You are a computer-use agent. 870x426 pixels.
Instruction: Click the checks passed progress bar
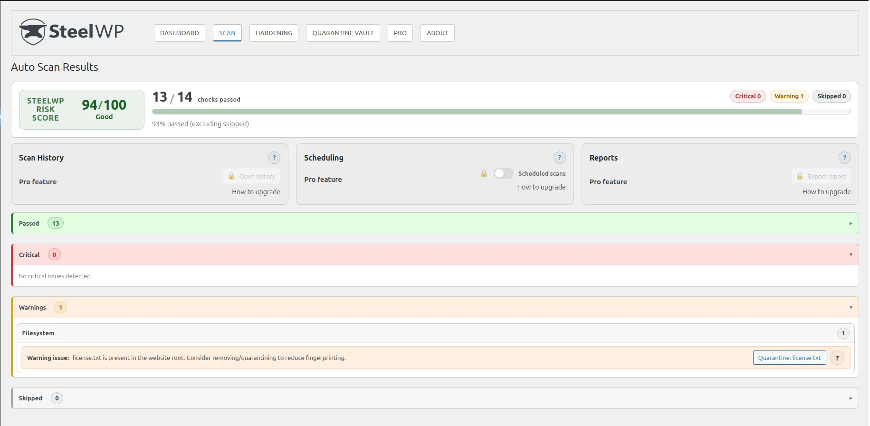point(501,112)
